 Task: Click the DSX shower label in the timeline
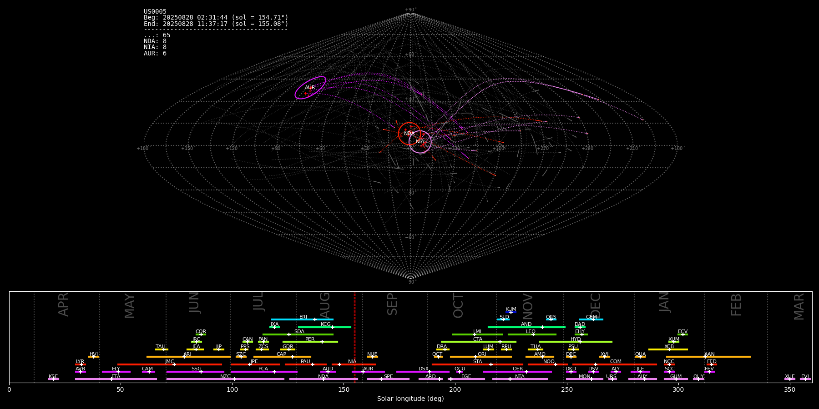424,369
